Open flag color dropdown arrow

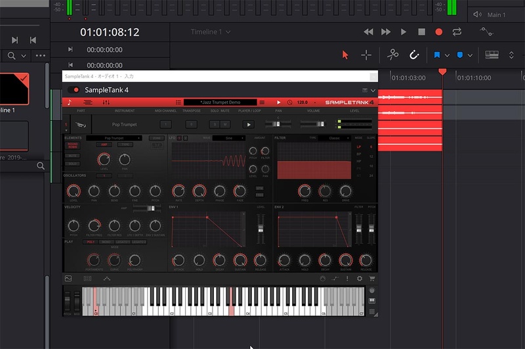pos(447,55)
